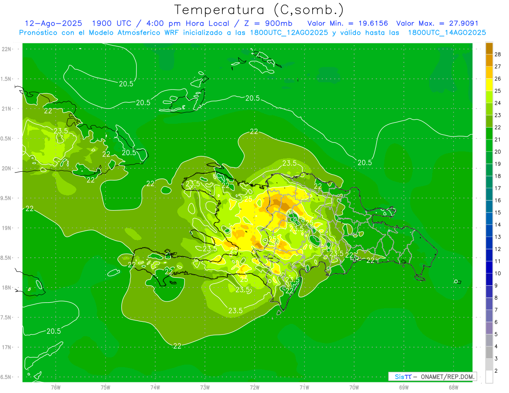This screenshot has height=393, width=509.
Task: Pick golden swatch between 26 and 27
Action: point(489,72)
